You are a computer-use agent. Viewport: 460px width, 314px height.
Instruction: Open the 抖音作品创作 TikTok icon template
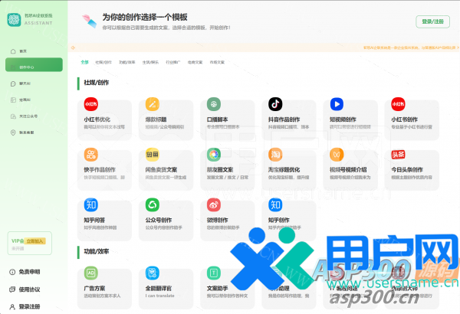[x=275, y=104]
